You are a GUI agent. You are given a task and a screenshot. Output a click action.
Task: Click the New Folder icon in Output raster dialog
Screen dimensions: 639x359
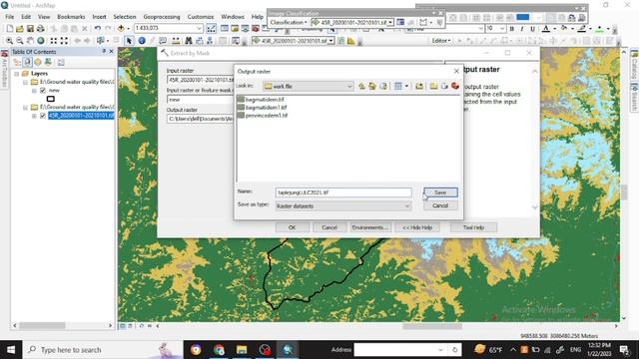click(x=433, y=86)
